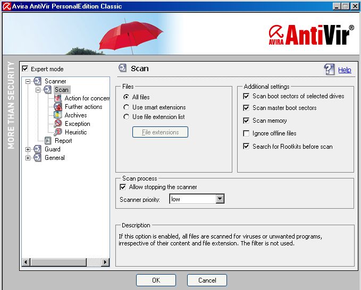
Task: Open the Exception settings page
Action: pyautogui.click(x=78, y=124)
